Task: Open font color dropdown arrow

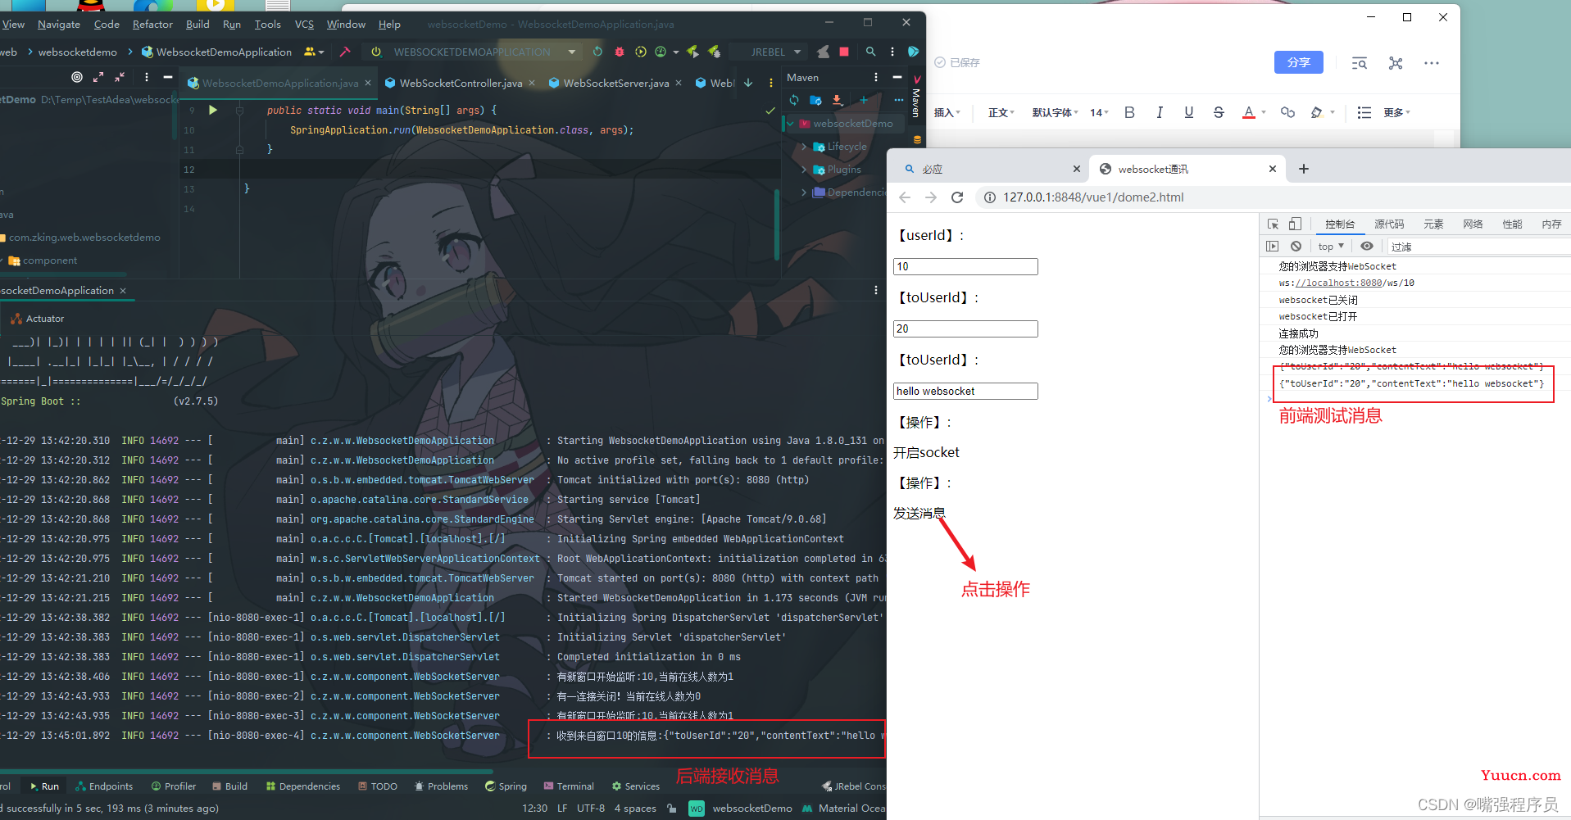Action: tap(1264, 112)
